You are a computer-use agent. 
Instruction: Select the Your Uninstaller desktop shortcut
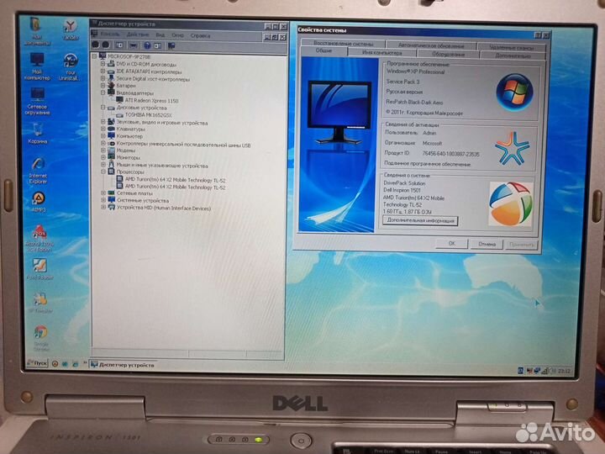[70, 67]
